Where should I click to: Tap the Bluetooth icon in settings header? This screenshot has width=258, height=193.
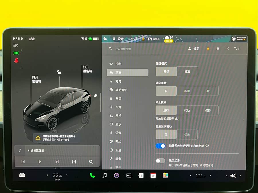tap(228, 48)
